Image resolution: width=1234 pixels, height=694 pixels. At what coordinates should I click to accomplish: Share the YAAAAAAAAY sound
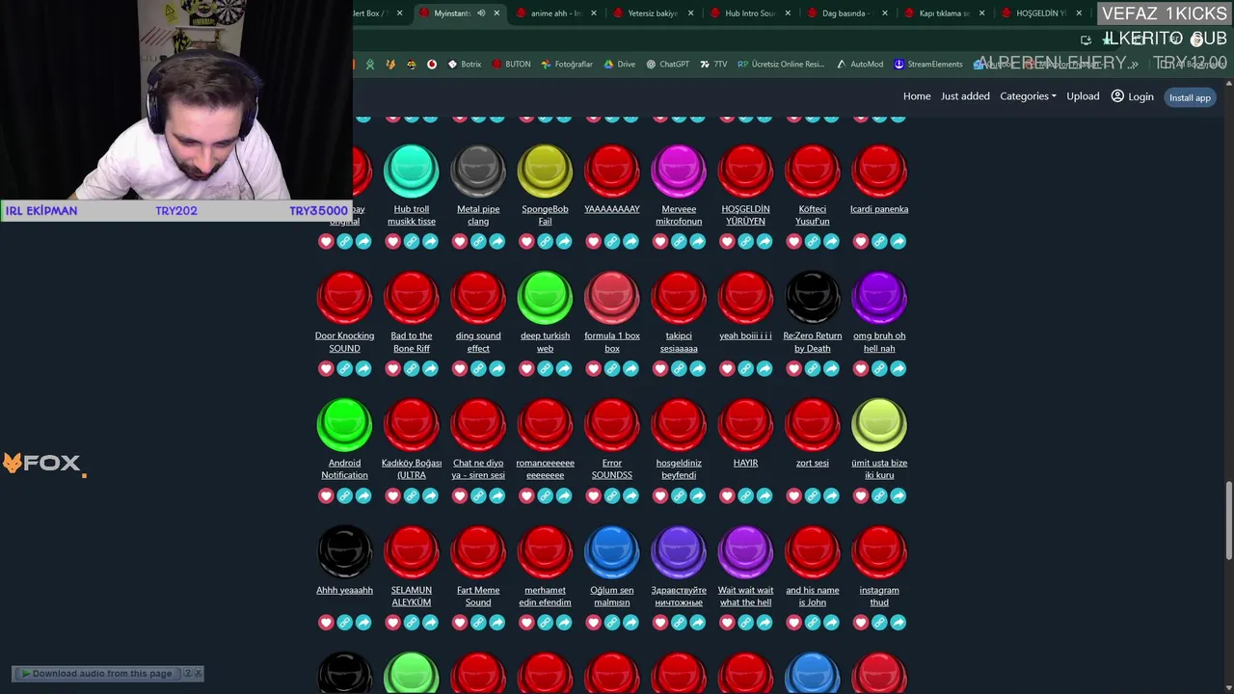(x=630, y=242)
